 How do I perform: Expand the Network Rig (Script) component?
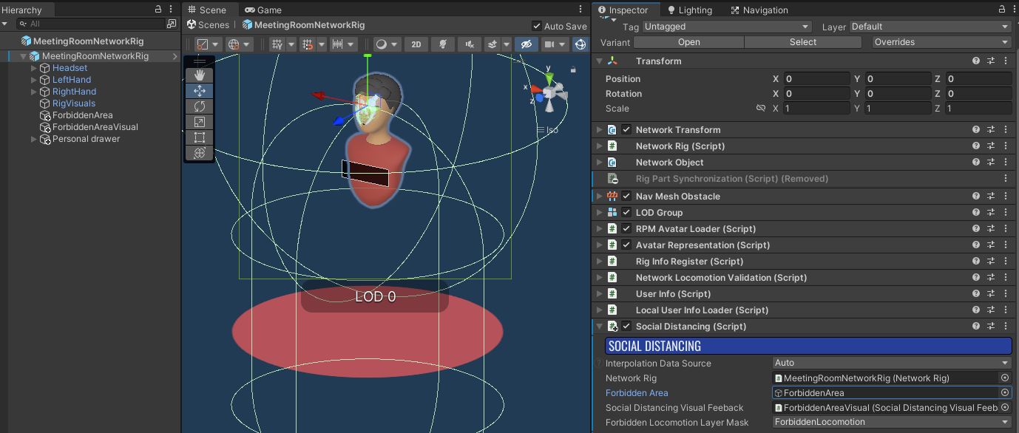(600, 146)
